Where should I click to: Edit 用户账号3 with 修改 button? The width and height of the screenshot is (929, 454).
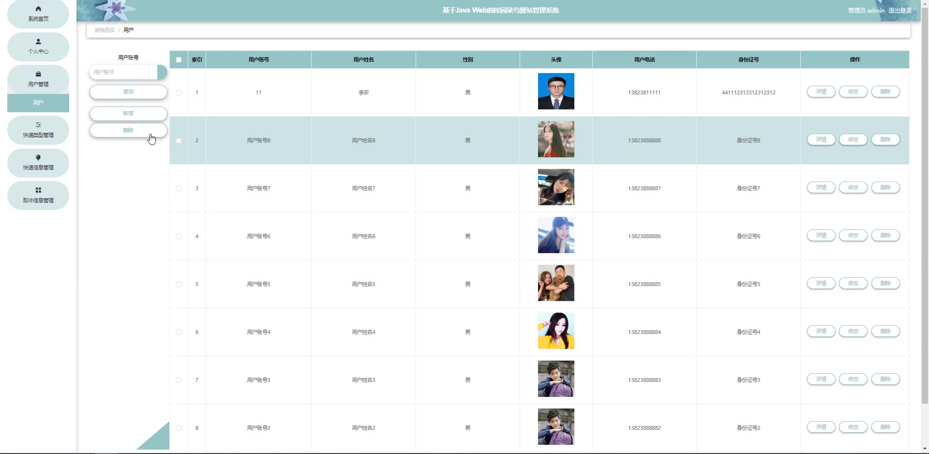pyautogui.click(x=853, y=379)
